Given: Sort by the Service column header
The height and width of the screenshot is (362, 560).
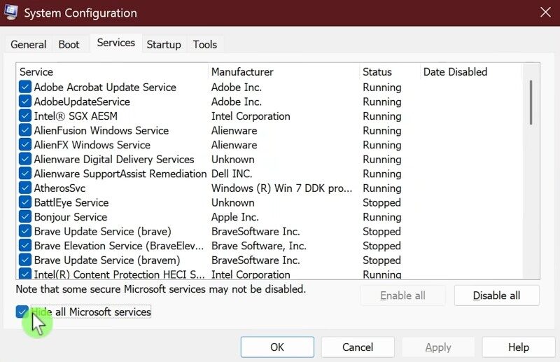Looking at the screenshot, I should [x=112, y=72].
